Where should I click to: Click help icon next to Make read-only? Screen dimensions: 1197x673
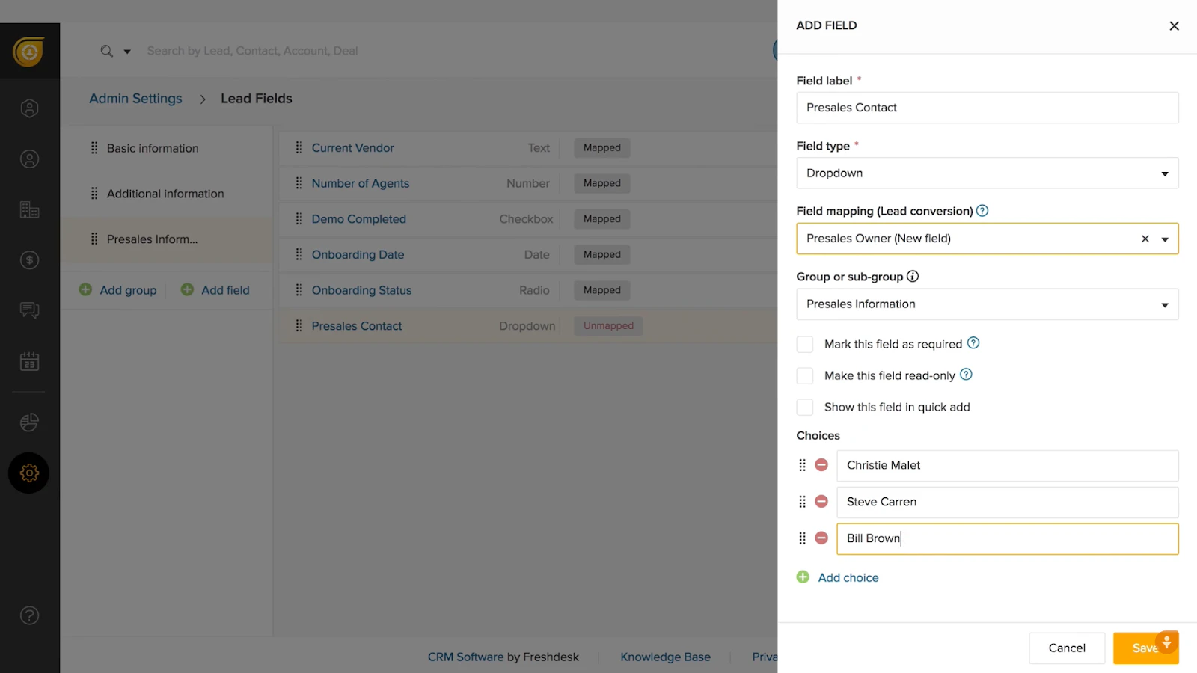coord(966,375)
